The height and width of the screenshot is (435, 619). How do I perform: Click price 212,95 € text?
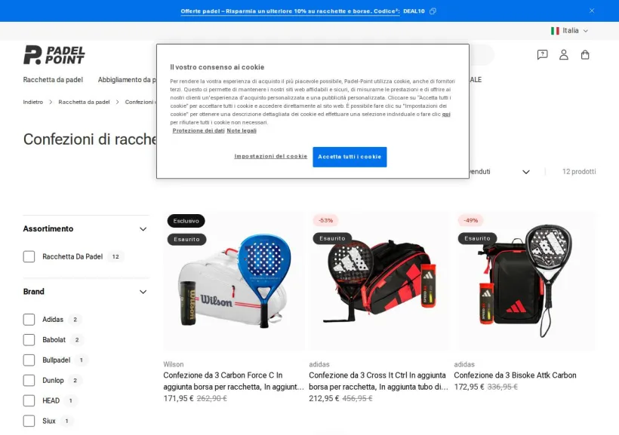pyautogui.click(x=324, y=398)
